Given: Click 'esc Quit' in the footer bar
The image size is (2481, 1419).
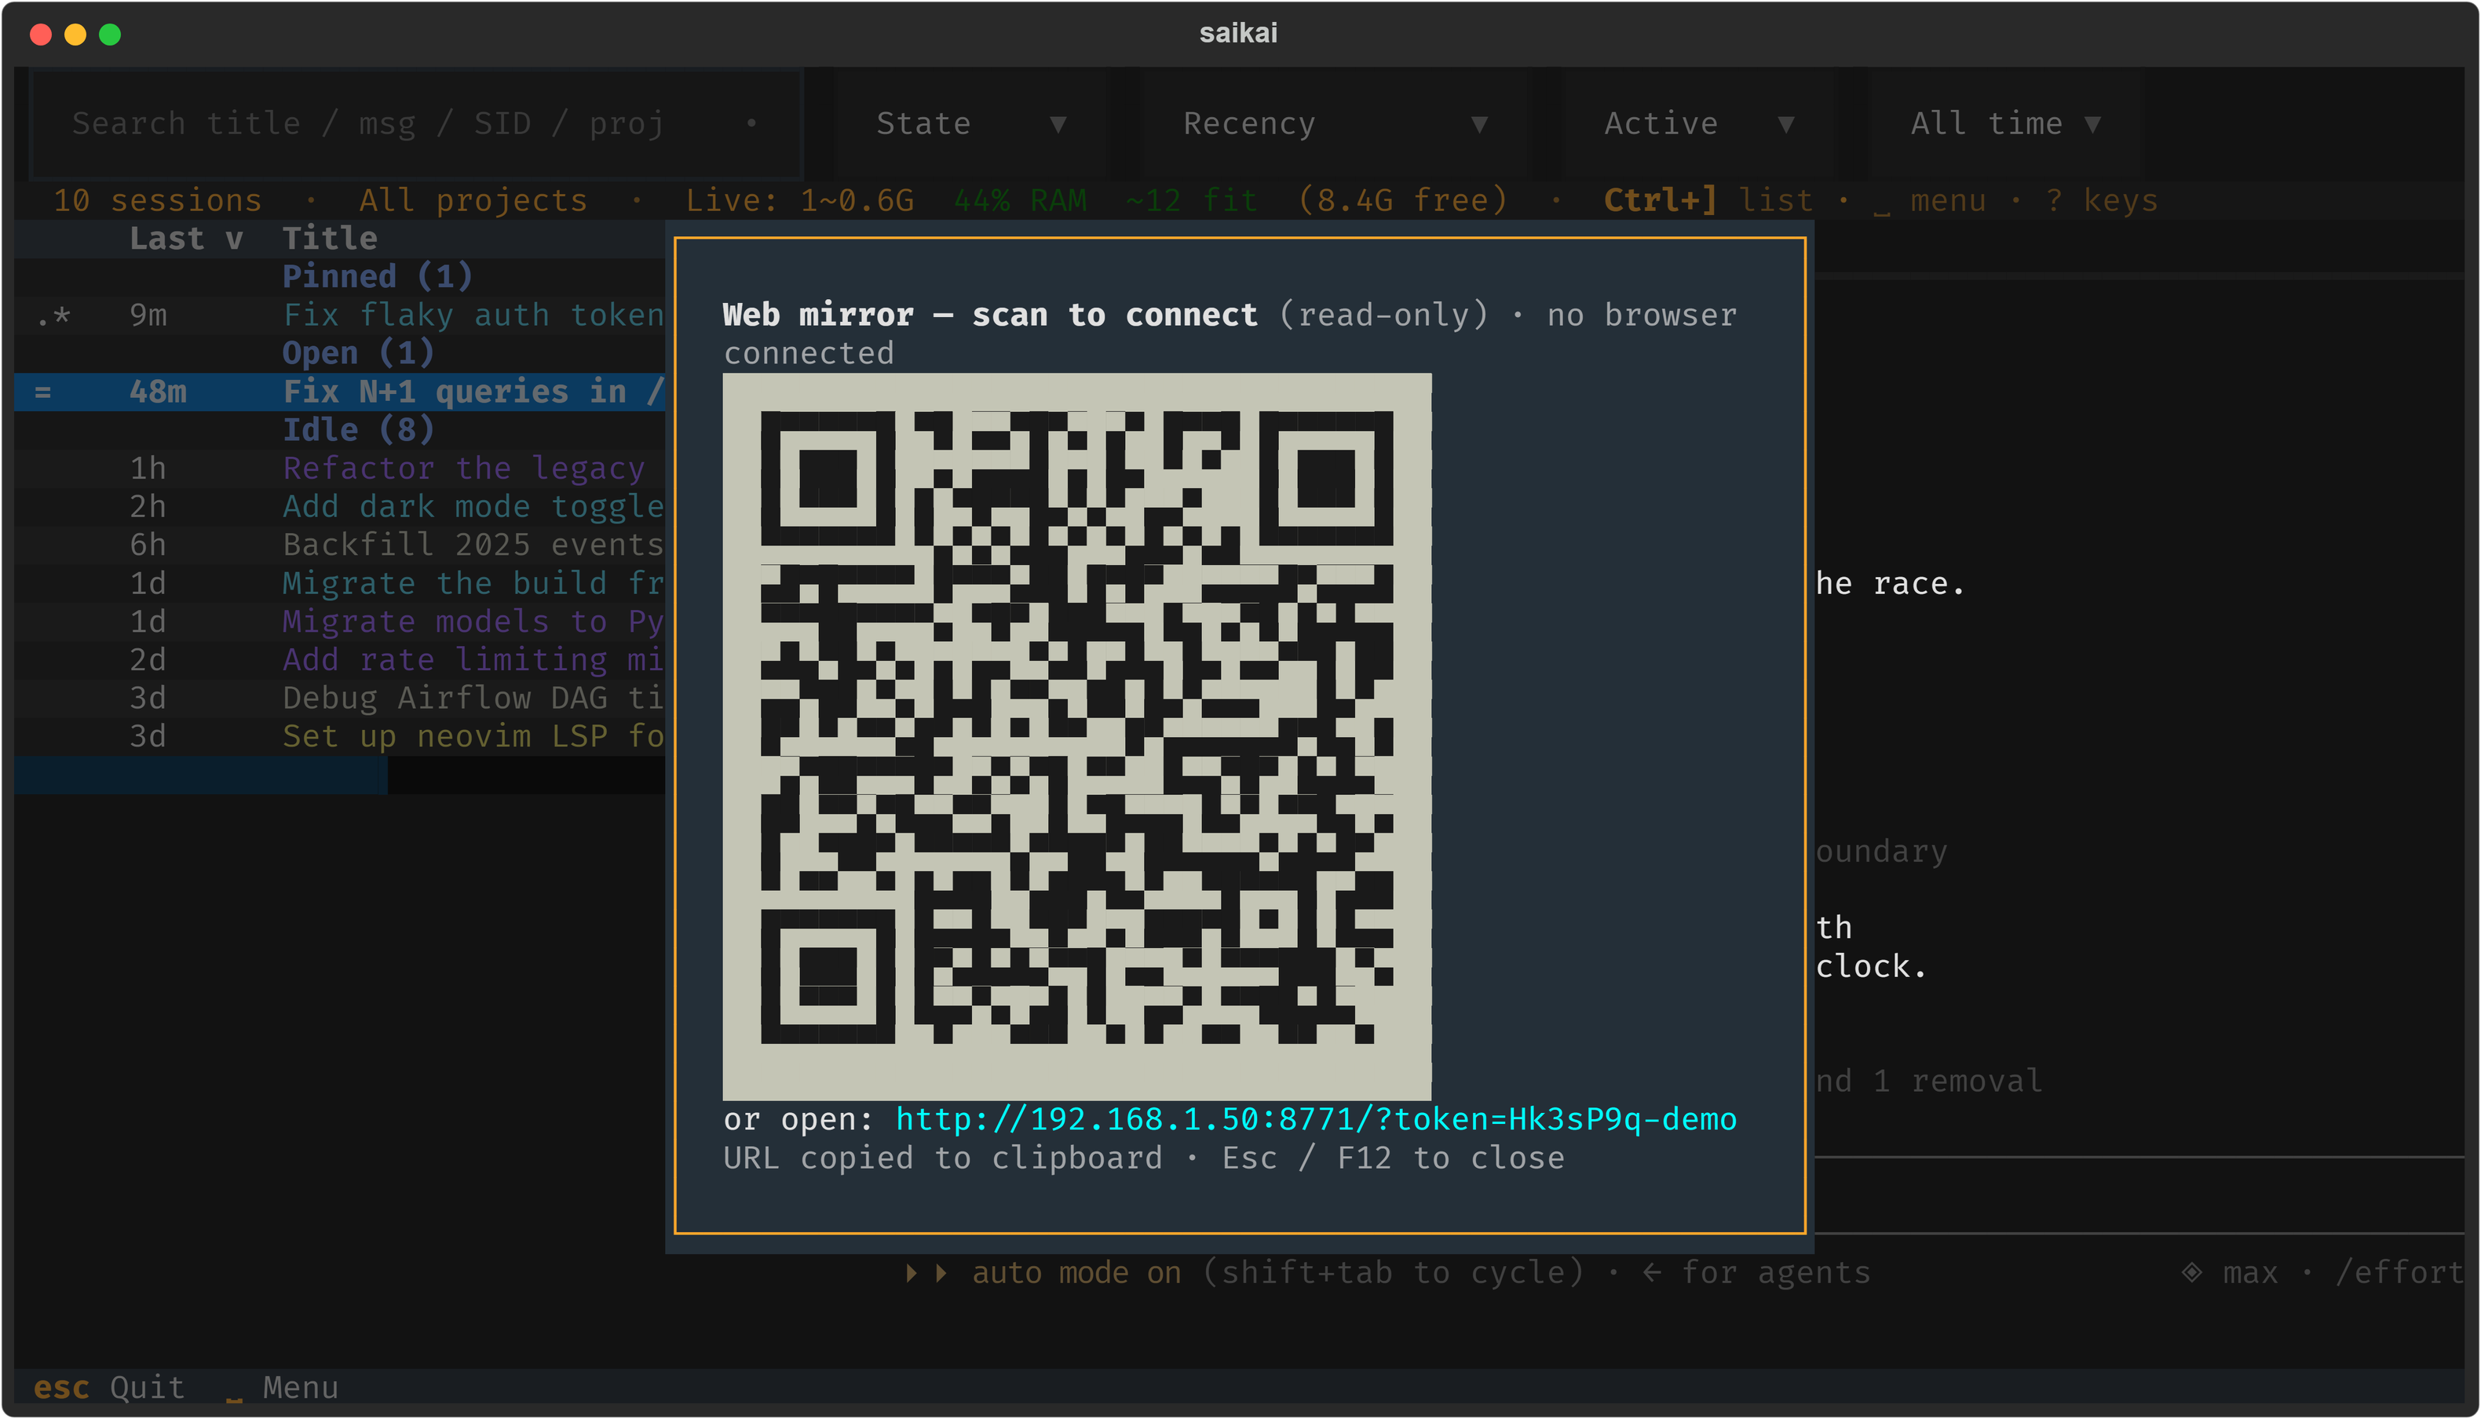Looking at the screenshot, I should click(x=109, y=1387).
